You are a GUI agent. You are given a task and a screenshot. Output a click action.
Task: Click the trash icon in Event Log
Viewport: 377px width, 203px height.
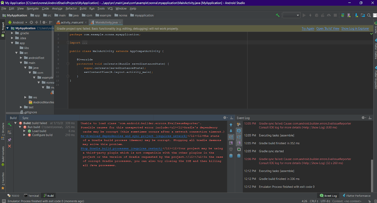coord(239,156)
